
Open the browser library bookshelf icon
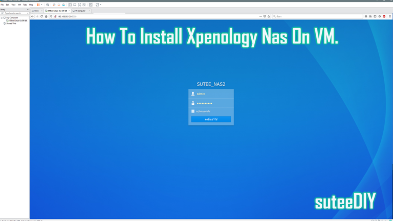370,16
